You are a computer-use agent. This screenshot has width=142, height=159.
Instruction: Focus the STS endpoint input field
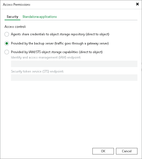coord(74,78)
